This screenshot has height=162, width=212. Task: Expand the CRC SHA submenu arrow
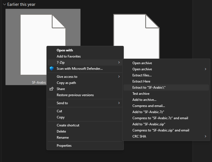[206, 136]
